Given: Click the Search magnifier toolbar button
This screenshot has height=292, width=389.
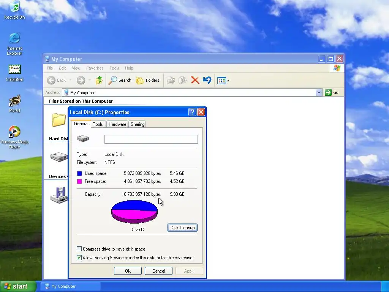Looking at the screenshot, I should coord(120,80).
